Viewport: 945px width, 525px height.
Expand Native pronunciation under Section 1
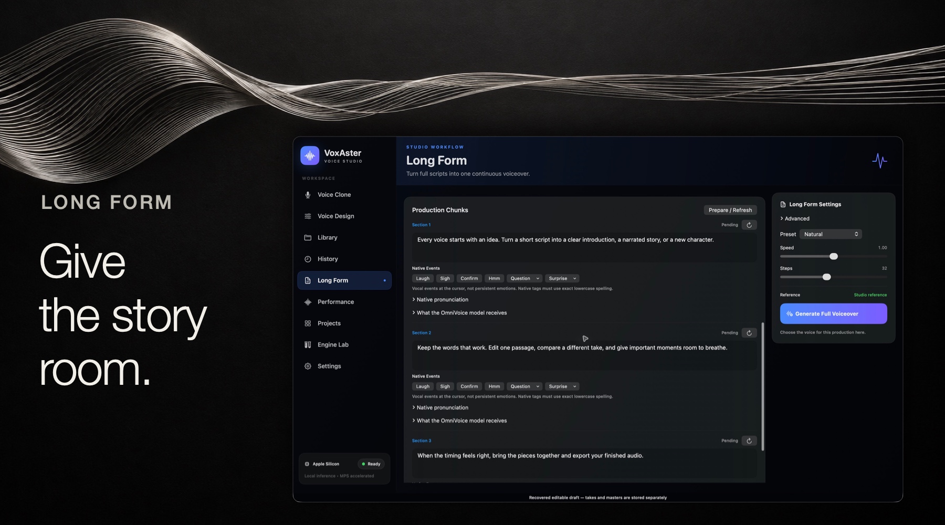click(440, 300)
